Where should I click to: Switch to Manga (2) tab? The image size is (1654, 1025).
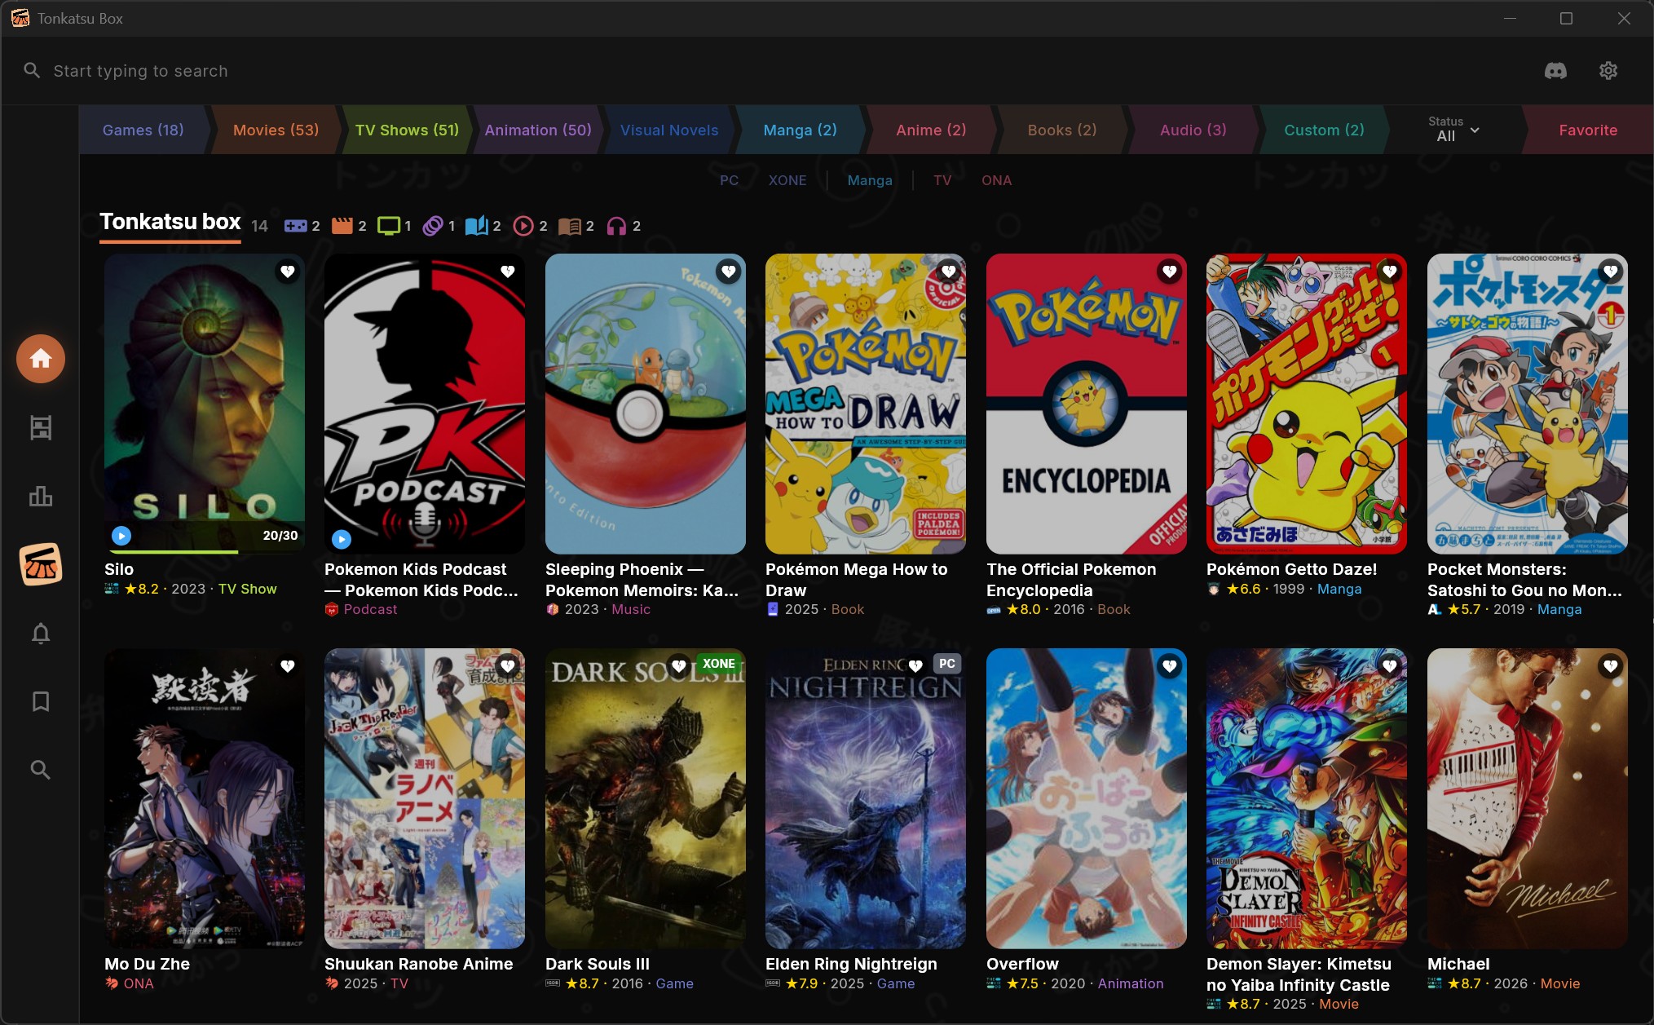800,130
